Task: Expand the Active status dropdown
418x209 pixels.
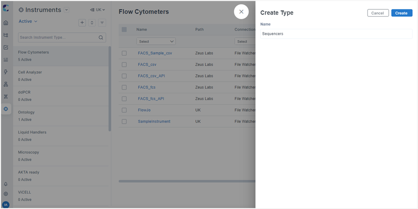Action: (x=28, y=21)
